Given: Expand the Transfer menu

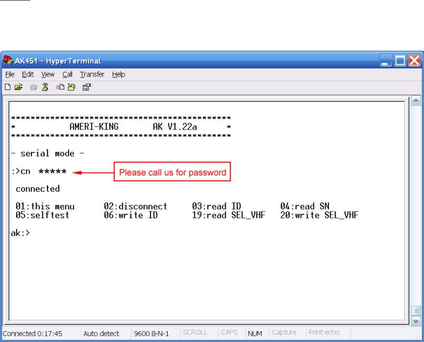Looking at the screenshot, I should coord(92,75).
